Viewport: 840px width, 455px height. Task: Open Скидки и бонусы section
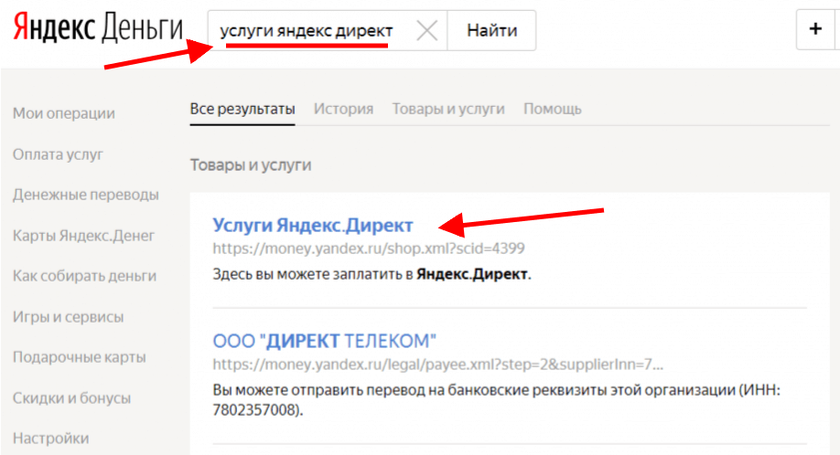[71, 397]
